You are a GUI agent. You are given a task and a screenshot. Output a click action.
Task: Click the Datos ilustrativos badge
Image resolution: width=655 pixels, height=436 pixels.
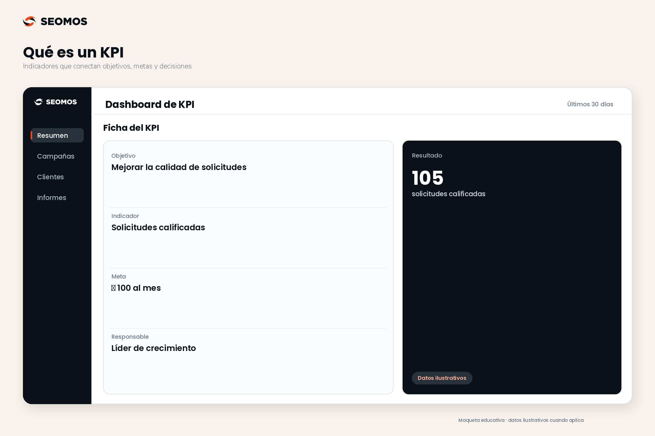click(442, 378)
